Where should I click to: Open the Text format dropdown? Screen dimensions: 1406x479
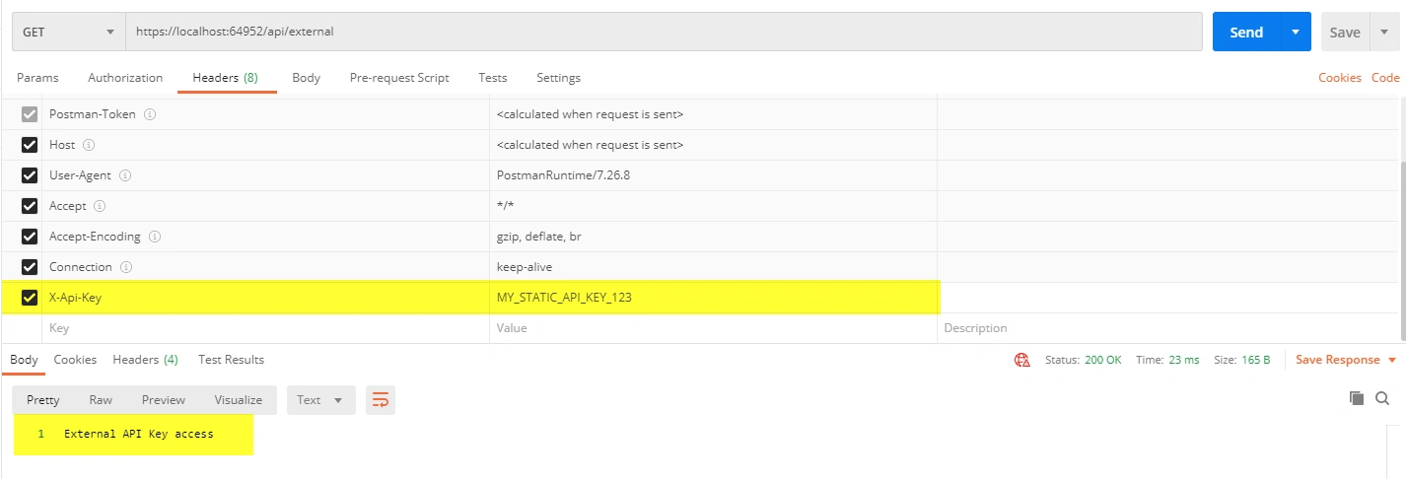[x=320, y=399]
